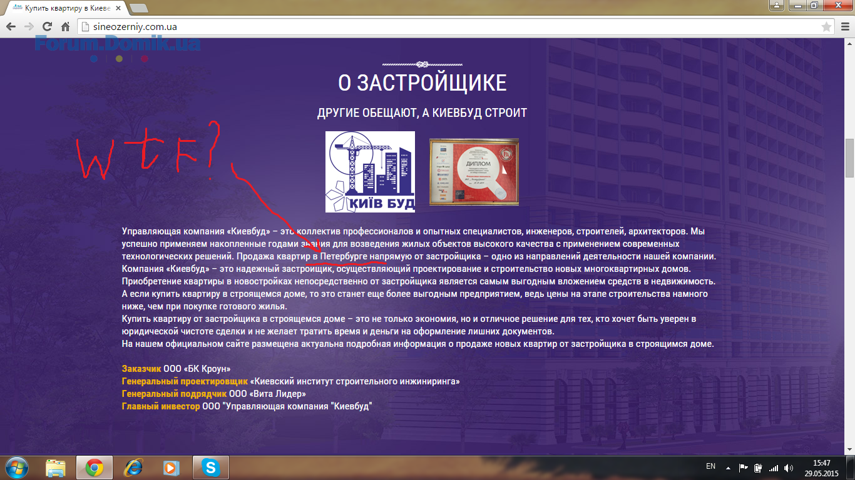Open Skype from the taskbar
The width and height of the screenshot is (855, 480).
point(210,467)
